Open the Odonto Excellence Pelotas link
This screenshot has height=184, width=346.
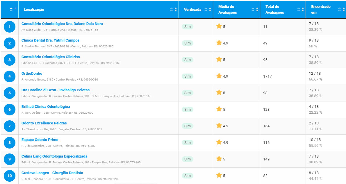point(44,123)
